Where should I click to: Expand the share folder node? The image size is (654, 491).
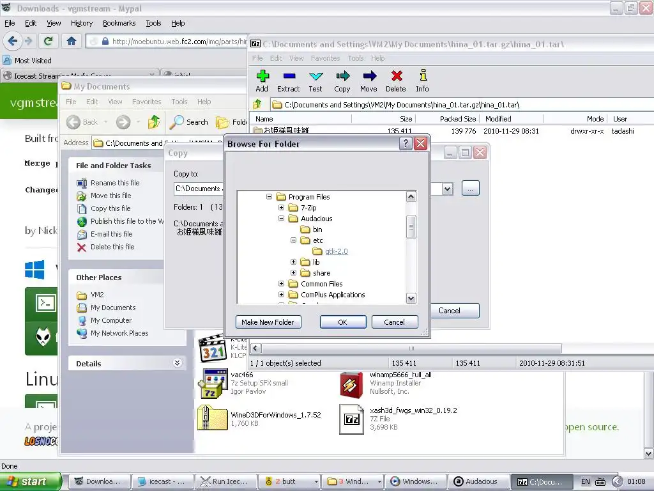pos(293,272)
